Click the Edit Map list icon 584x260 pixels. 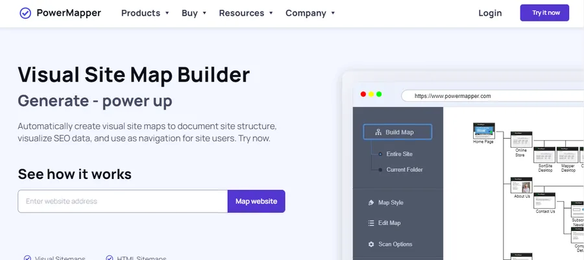371,223
